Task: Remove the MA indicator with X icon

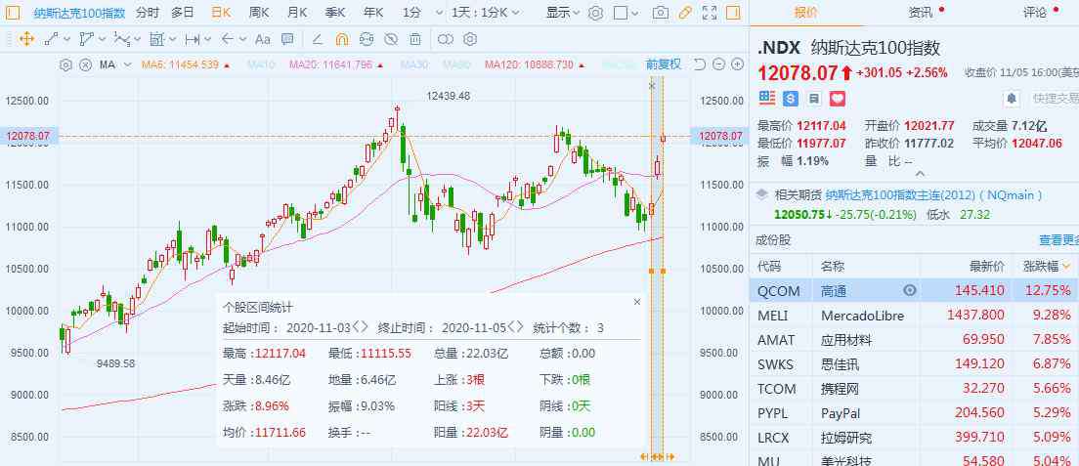Action: pyautogui.click(x=85, y=64)
